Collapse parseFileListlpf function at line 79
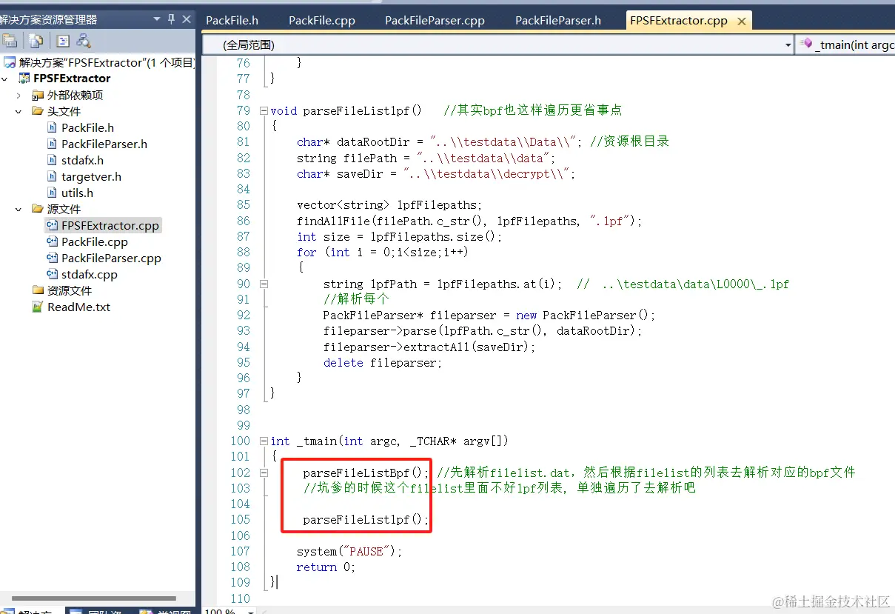895x614 pixels. coord(264,111)
